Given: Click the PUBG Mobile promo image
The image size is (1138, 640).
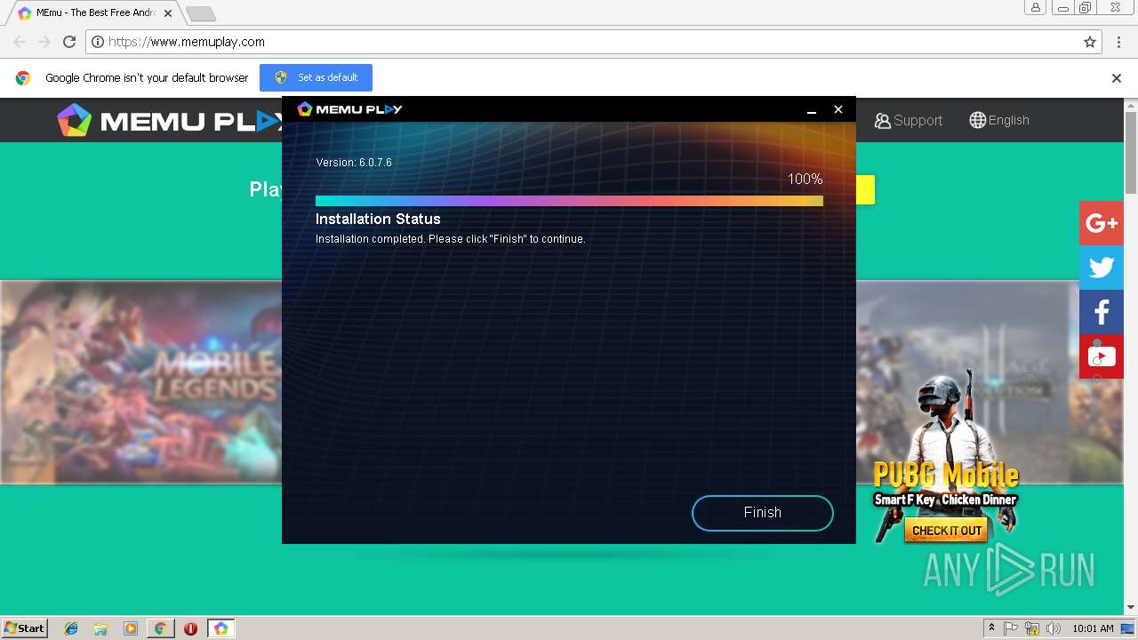Looking at the screenshot, I should tap(945, 458).
